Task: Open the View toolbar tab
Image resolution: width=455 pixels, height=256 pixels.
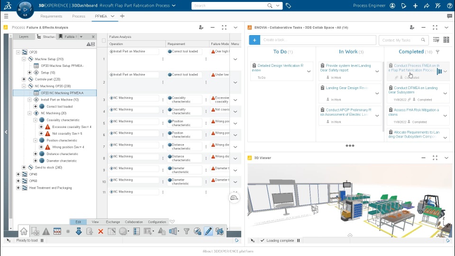Action: tap(95, 222)
